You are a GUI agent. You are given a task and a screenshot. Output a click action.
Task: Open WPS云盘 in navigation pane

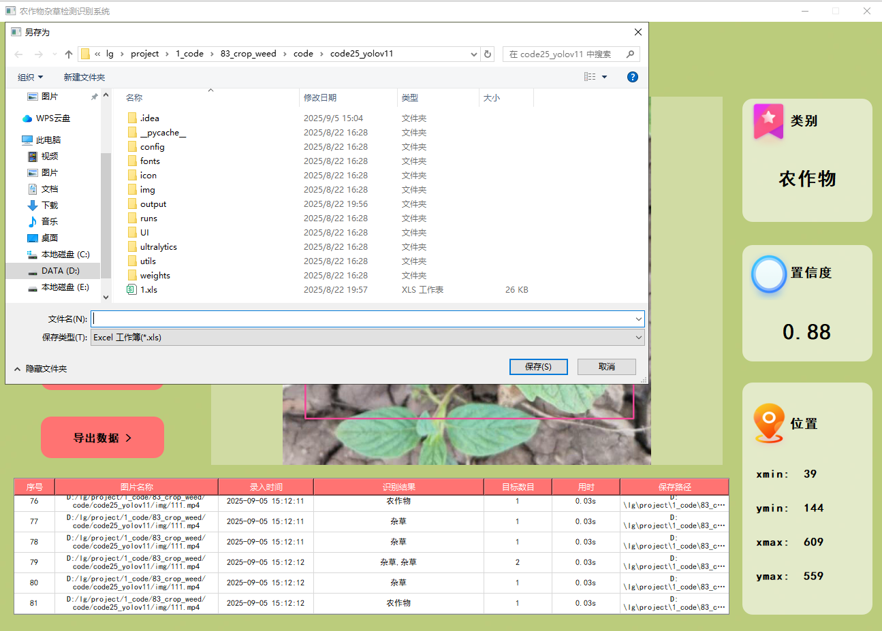click(x=46, y=118)
